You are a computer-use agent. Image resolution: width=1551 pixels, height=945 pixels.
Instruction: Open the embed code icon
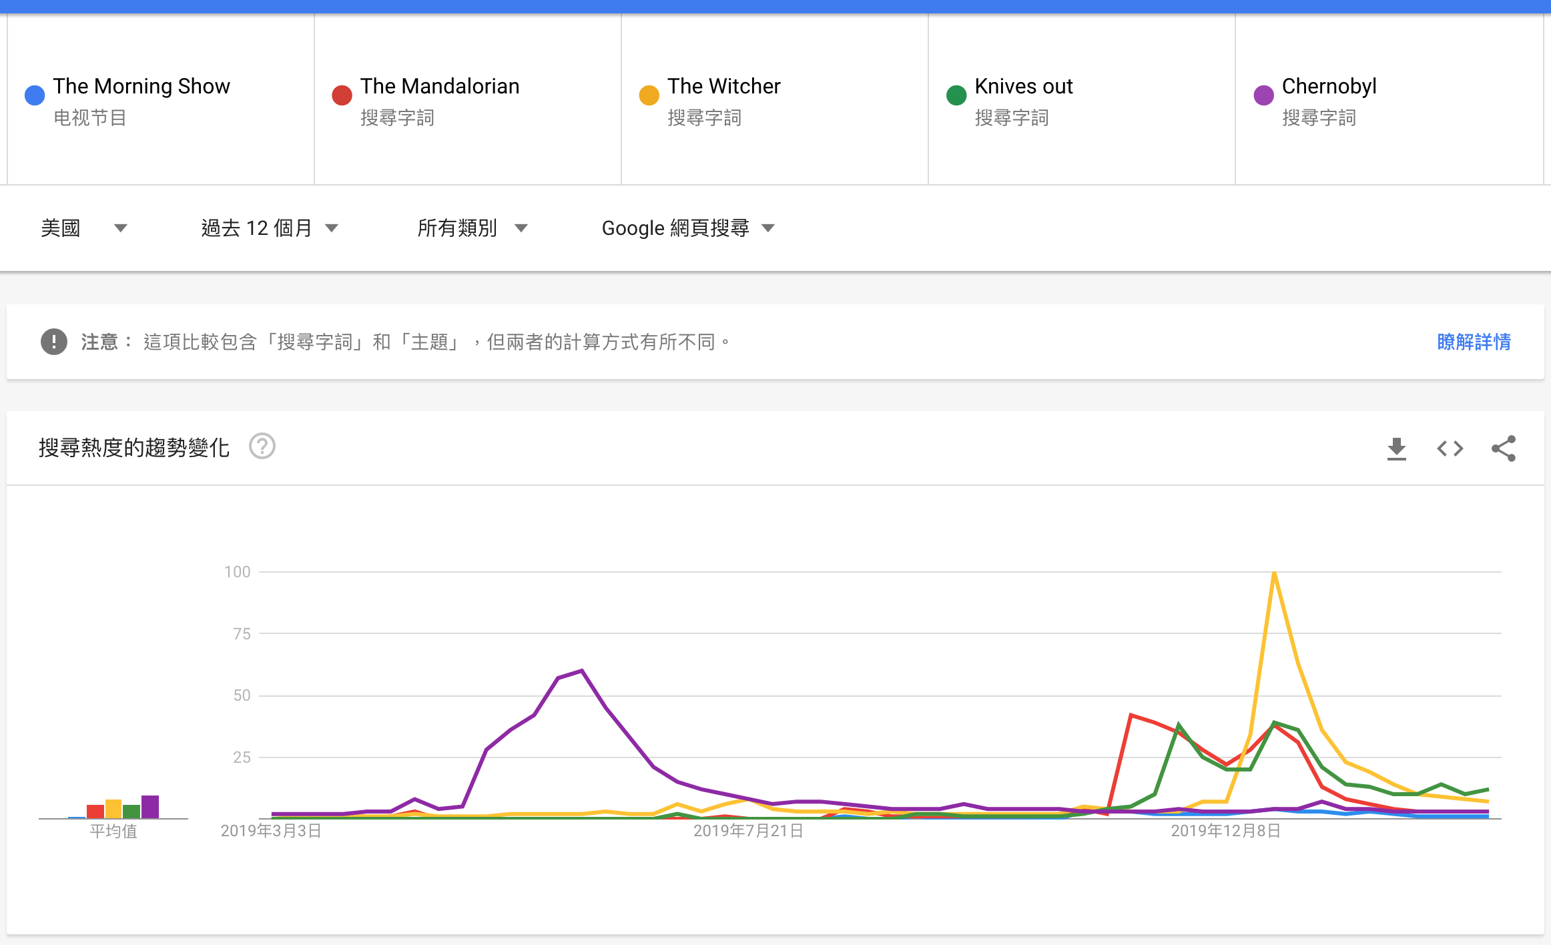1450,448
